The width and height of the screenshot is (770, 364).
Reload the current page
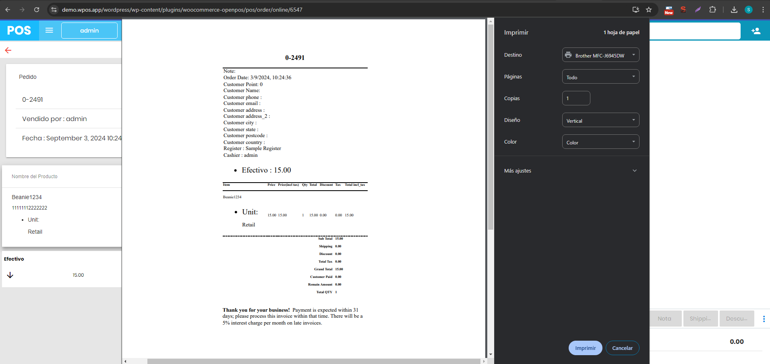37,10
